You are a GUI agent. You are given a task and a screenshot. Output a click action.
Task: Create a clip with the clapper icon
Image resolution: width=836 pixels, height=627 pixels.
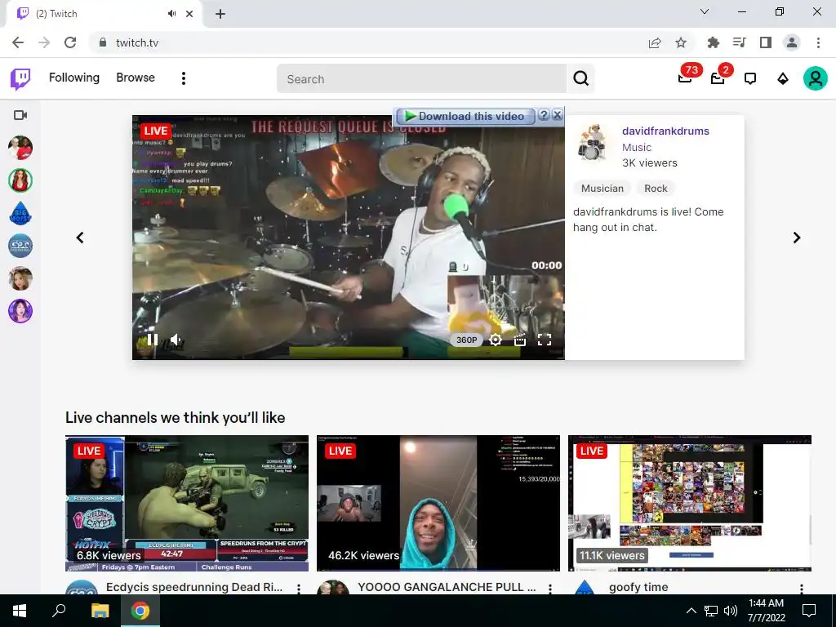[x=520, y=340]
